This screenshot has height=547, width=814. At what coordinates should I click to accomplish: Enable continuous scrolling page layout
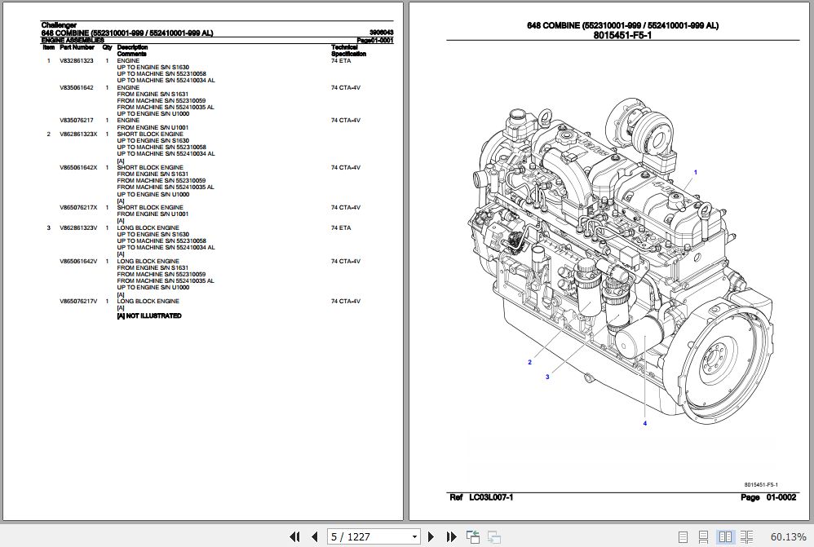click(703, 536)
